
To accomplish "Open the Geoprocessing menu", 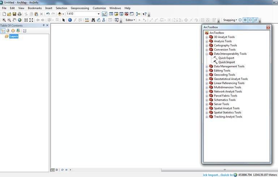I will (80, 8).
